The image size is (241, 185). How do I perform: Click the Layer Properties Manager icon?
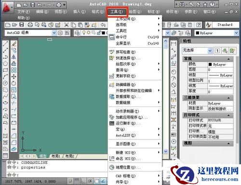tap(77, 33)
